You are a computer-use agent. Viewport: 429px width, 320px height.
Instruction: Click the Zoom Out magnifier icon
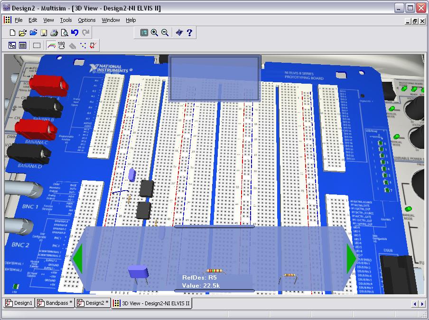tap(165, 33)
